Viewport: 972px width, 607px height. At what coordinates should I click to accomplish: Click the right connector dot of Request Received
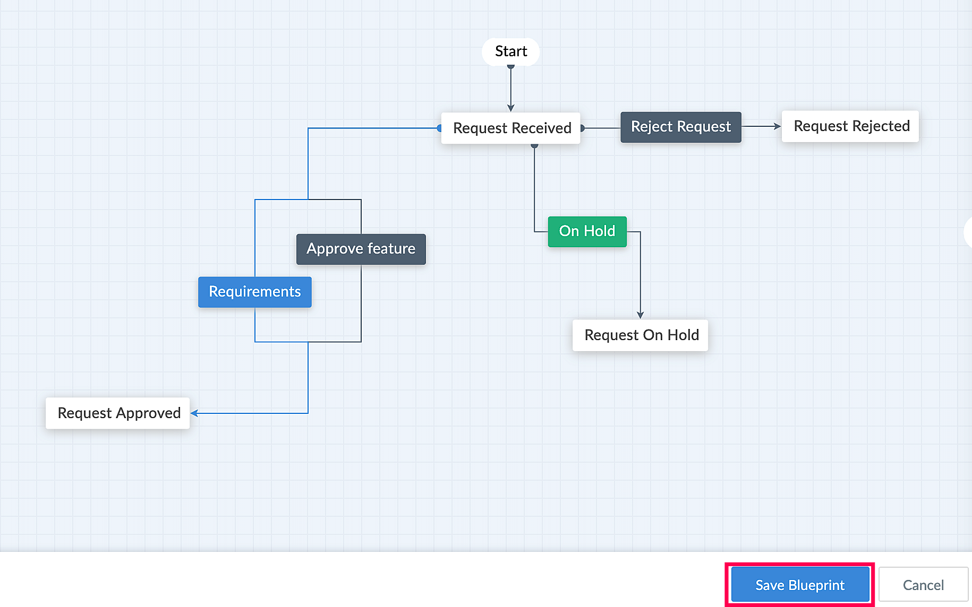click(x=583, y=128)
